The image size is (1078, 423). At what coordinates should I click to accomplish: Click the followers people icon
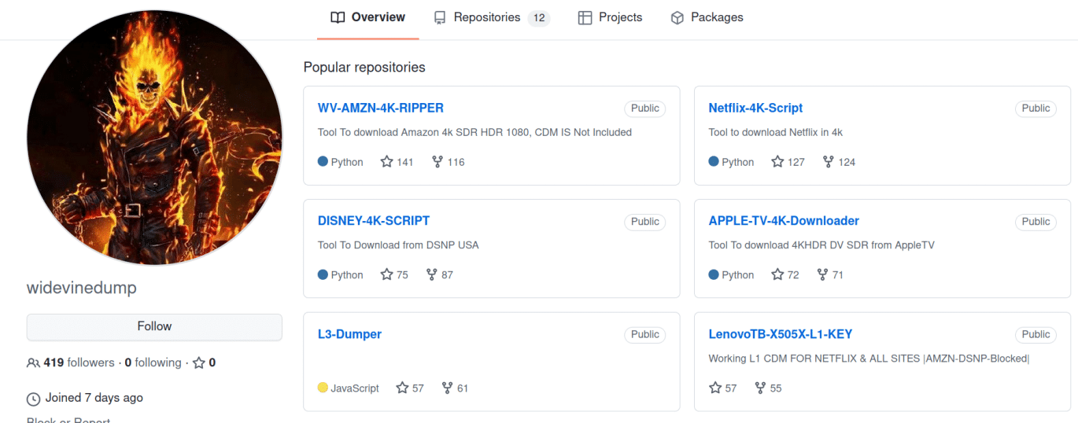(x=33, y=363)
